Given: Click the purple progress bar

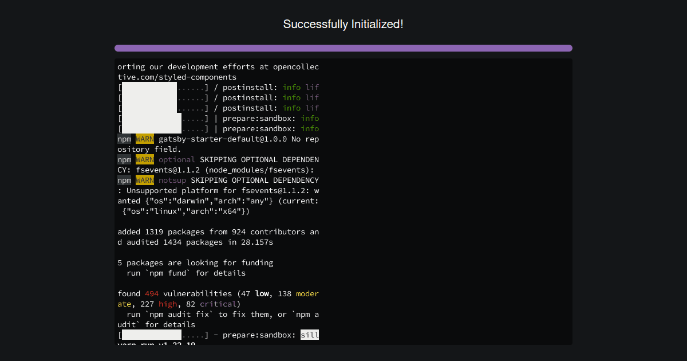Looking at the screenshot, I should coord(343,48).
